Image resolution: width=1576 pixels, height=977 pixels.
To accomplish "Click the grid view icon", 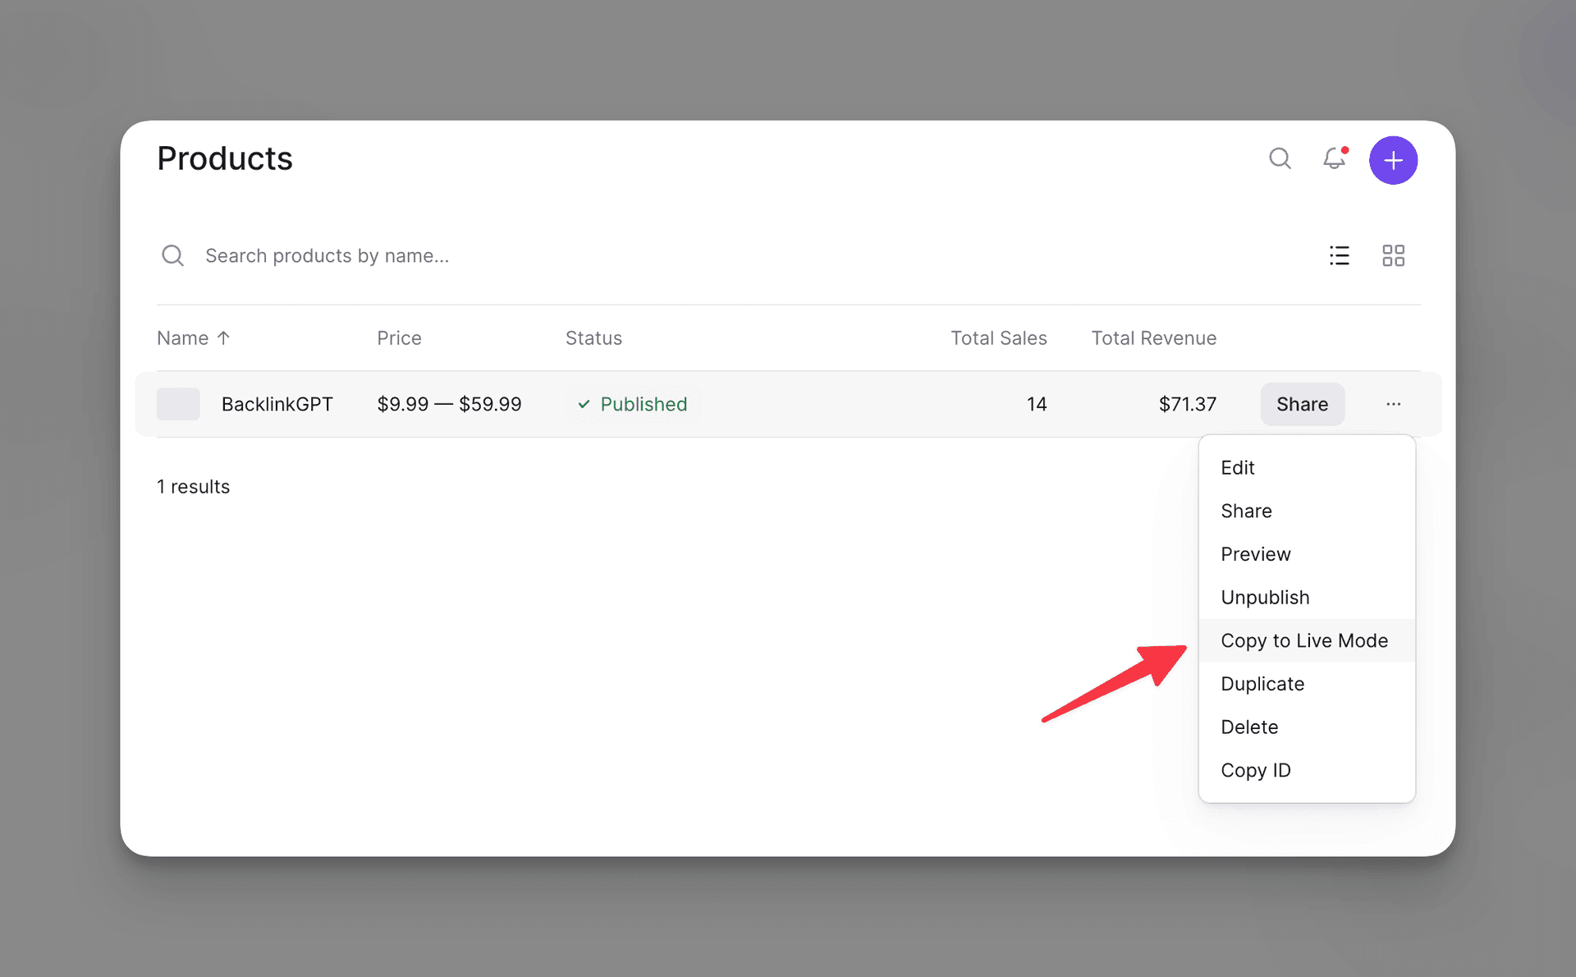I will coord(1394,253).
